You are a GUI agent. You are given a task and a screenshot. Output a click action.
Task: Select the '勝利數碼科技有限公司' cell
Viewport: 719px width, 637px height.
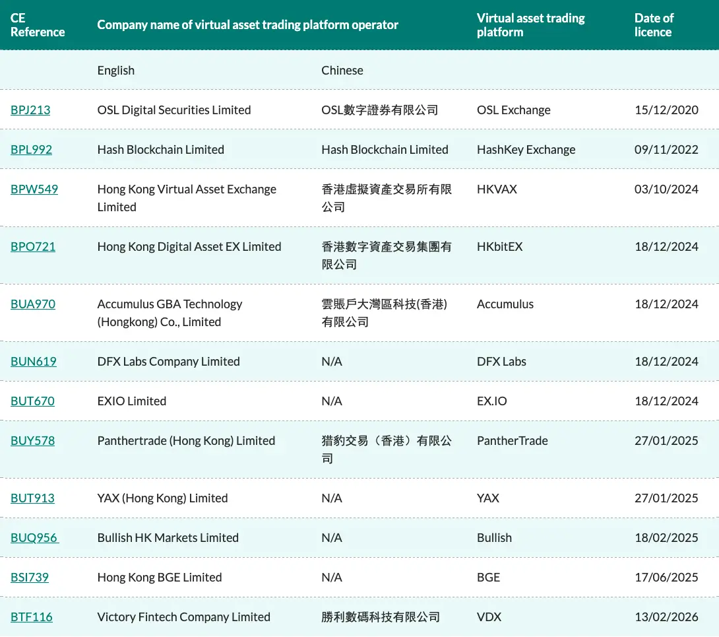(x=381, y=617)
